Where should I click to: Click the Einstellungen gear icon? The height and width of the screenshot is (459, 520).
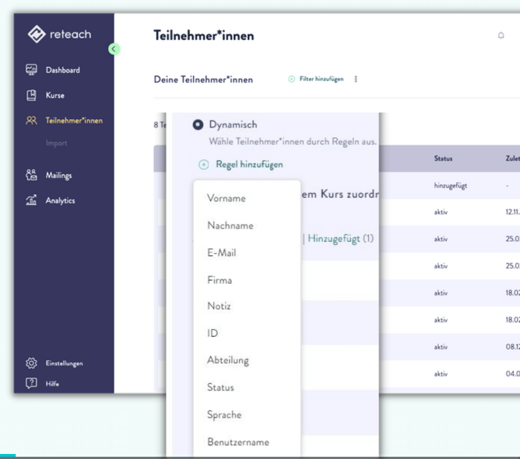click(x=31, y=363)
